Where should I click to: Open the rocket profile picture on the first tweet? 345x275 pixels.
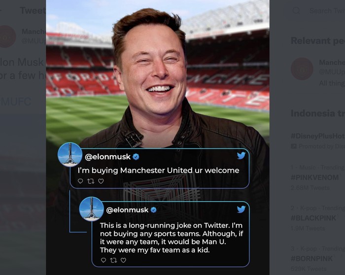pos(70,155)
